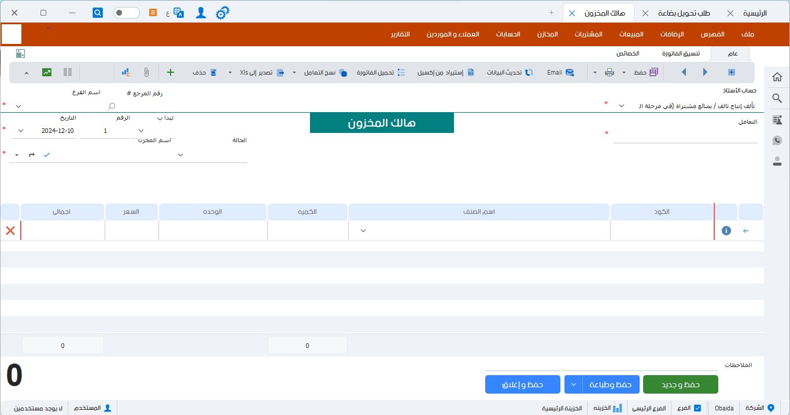The width and height of the screenshot is (790, 415).
Task: Open the green trend chart icon
Action: pos(47,72)
